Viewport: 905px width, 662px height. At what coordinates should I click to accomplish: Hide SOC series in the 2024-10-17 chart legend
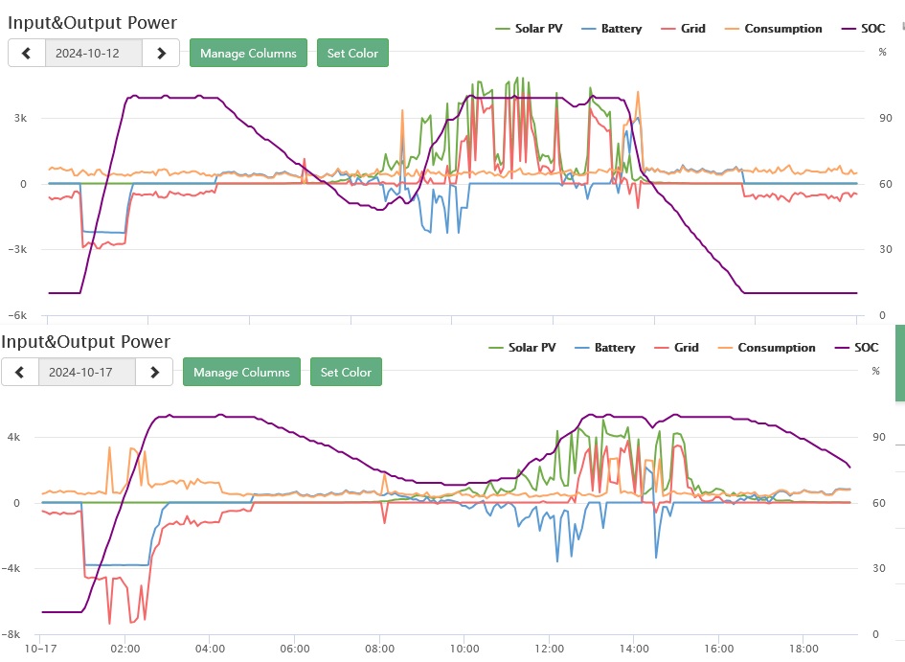[859, 348]
